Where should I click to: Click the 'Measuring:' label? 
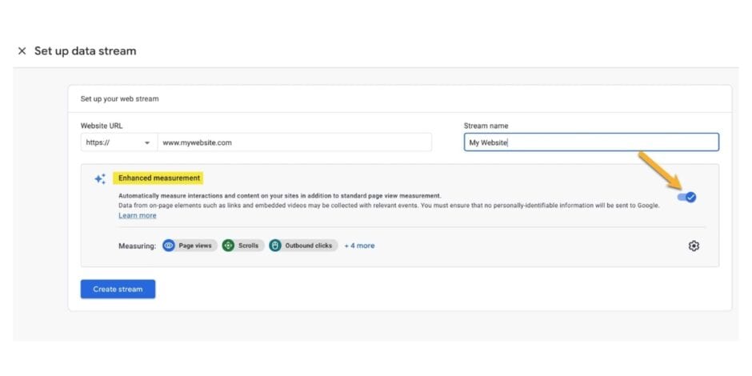pos(137,246)
